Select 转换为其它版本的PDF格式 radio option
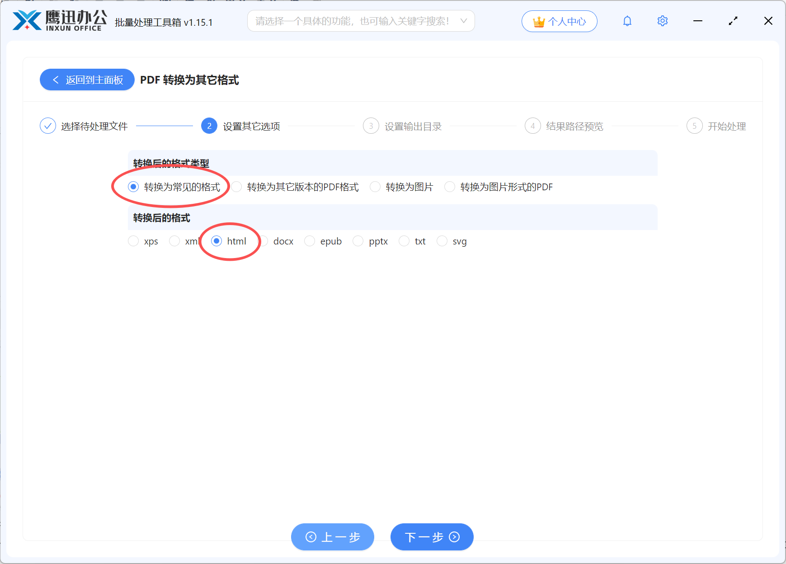The width and height of the screenshot is (786, 564). tap(295, 187)
